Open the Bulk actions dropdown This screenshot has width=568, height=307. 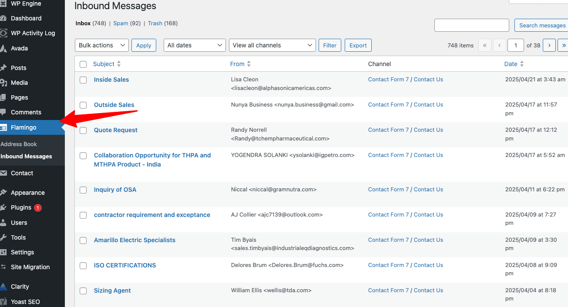click(102, 45)
